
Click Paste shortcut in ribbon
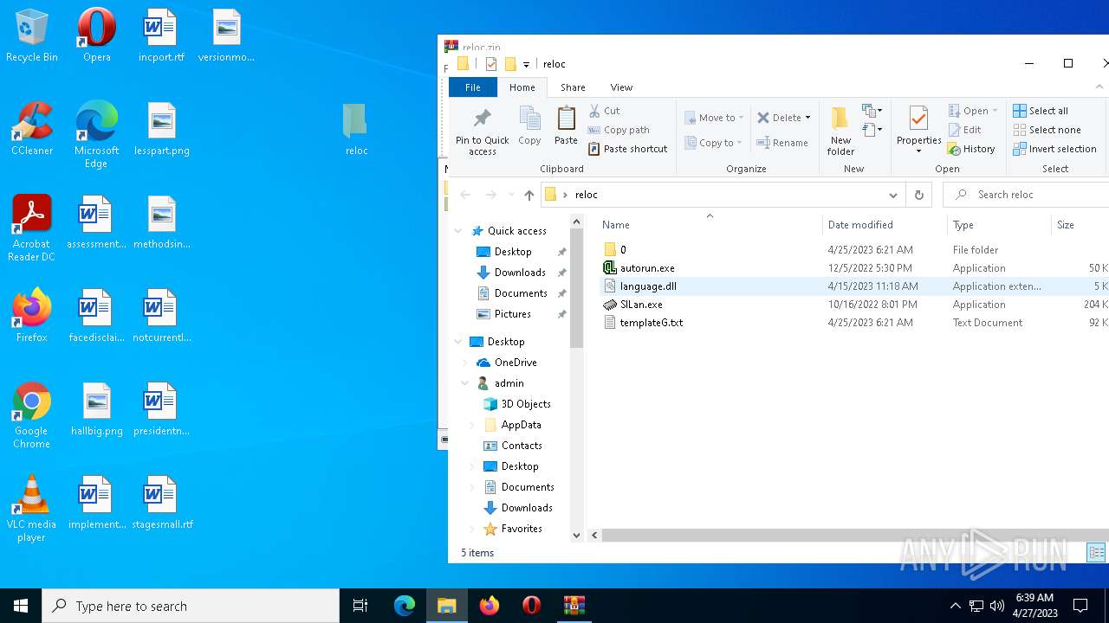[x=627, y=149]
